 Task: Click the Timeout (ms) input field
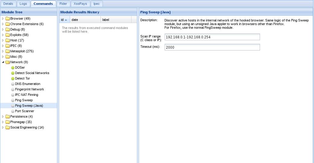pos(212,47)
